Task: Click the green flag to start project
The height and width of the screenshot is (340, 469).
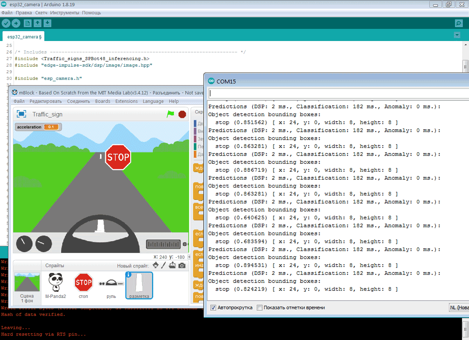Action: click(170, 114)
